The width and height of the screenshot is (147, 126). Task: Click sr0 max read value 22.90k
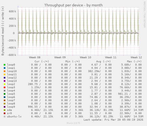click(x=125, y=113)
